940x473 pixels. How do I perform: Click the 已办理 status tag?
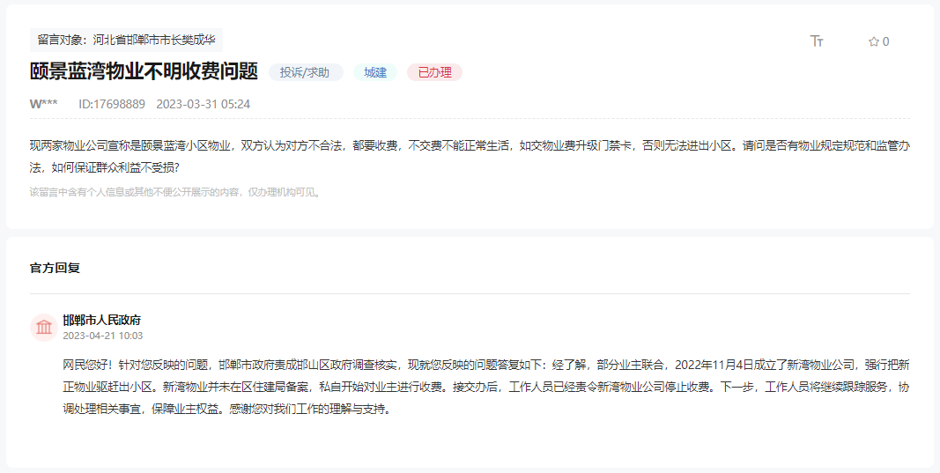(434, 72)
